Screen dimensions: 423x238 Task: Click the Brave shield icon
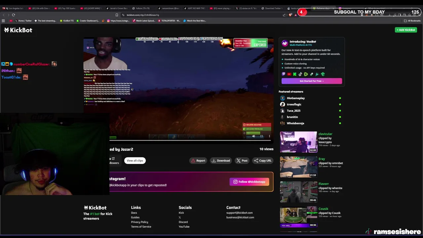290,15
